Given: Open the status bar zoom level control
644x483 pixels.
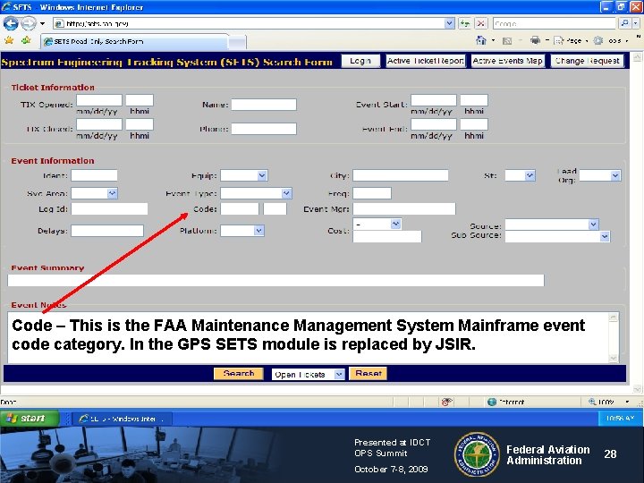Looking at the screenshot, I should pyautogui.click(x=609, y=402).
